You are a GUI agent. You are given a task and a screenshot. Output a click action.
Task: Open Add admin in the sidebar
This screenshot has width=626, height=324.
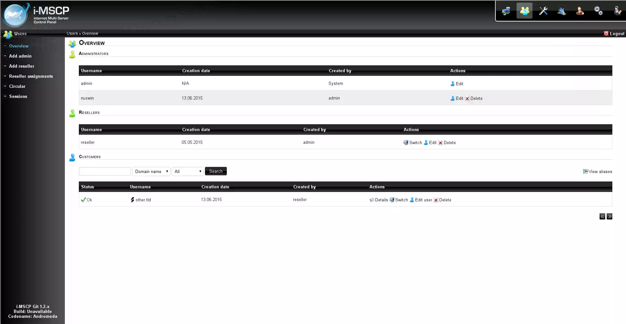(20, 56)
